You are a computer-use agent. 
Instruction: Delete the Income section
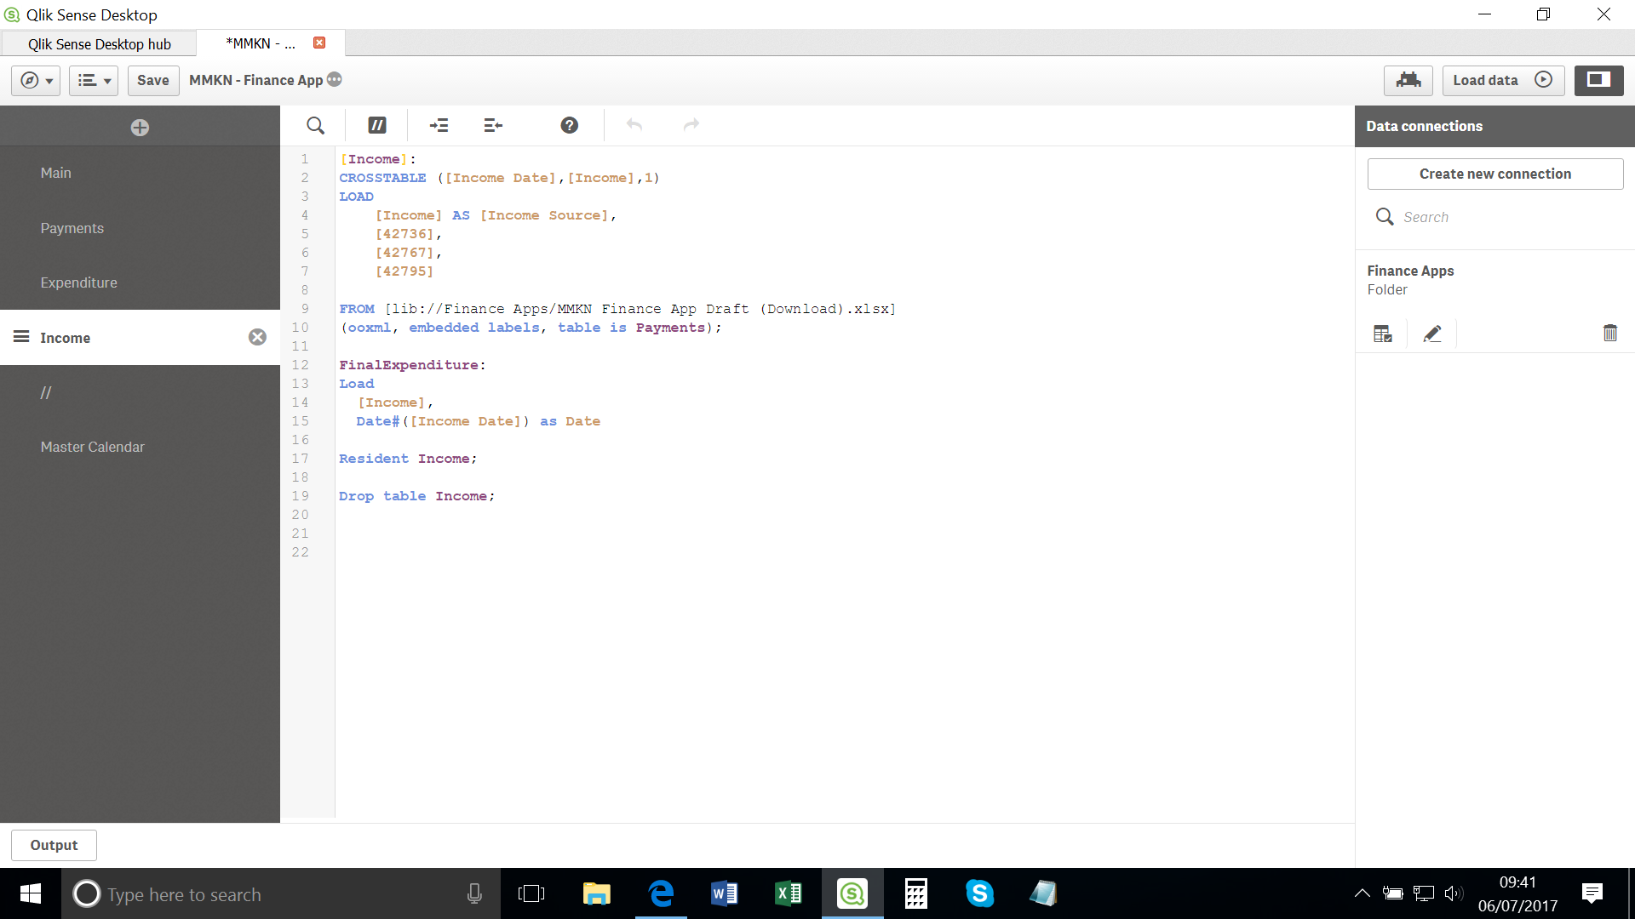tap(257, 337)
